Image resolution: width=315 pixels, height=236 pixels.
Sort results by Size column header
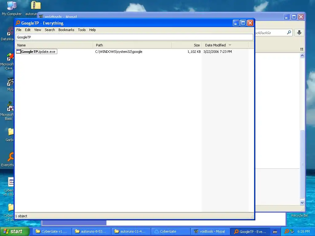187,45
